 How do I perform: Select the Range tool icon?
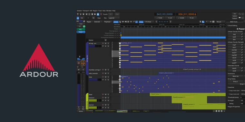click(123, 22)
